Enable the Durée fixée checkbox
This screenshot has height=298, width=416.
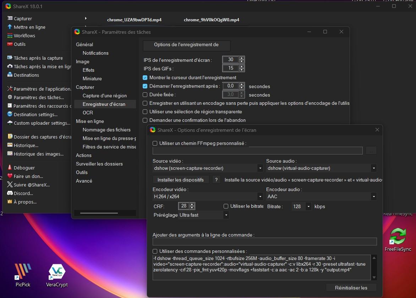tap(145, 94)
